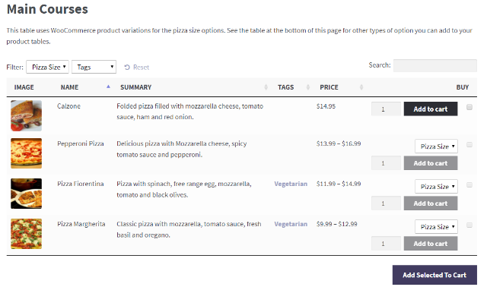Open Pepperoni Pizza thumbnail image

coord(26,153)
